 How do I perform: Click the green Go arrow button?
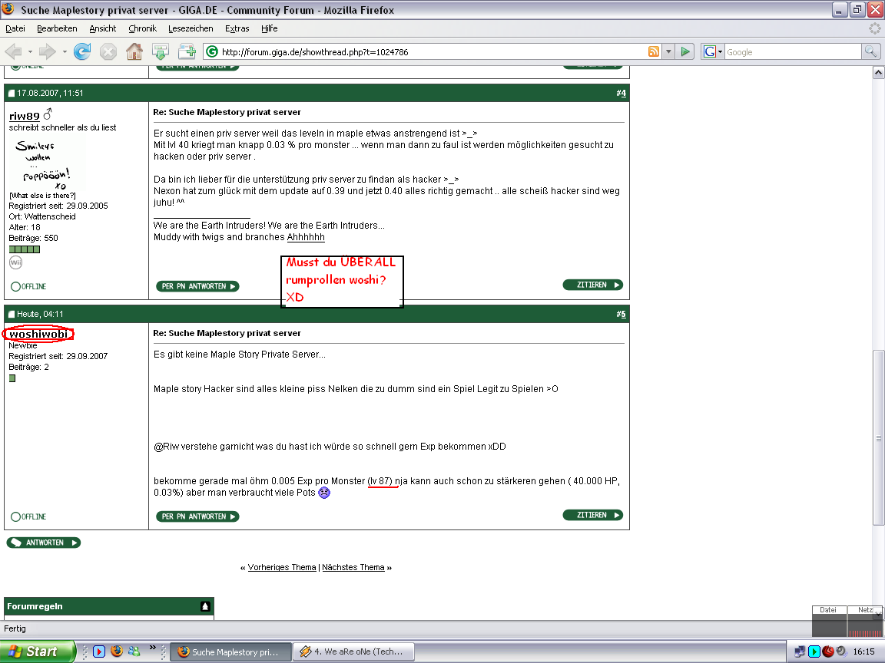click(x=686, y=51)
